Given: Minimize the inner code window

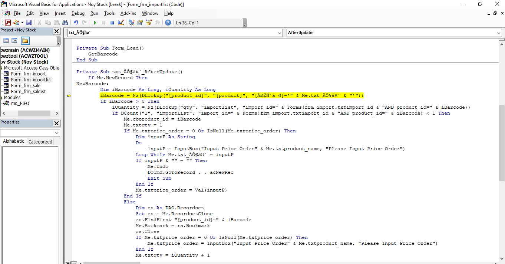Looking at the screenshot, I should point(489,13).
